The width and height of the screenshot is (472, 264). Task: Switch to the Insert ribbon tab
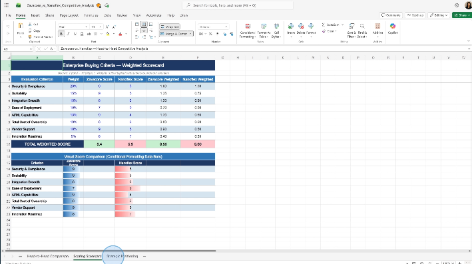coord(35,15)
